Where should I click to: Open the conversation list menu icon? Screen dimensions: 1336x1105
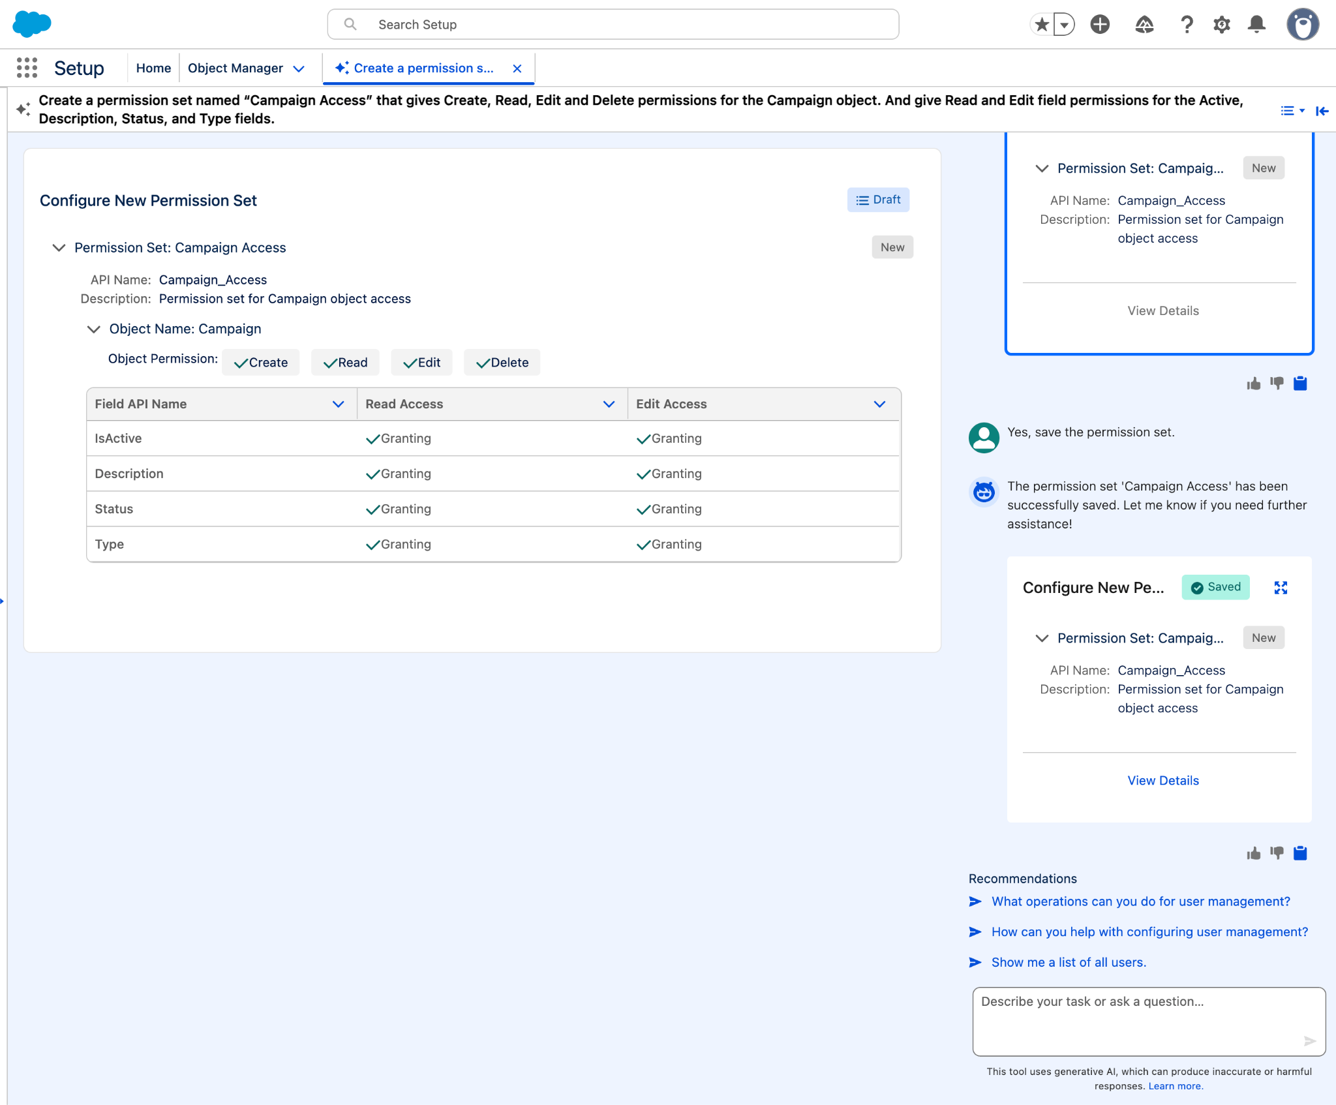point(1292,111)
